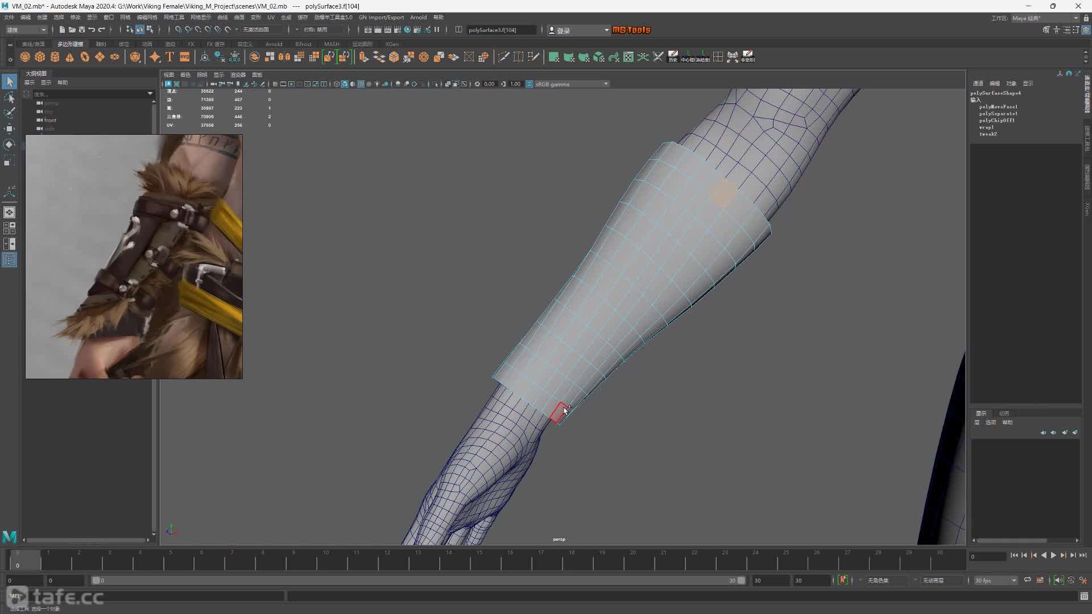Click the polySurface3.f[104] name field

pos(500,30)
